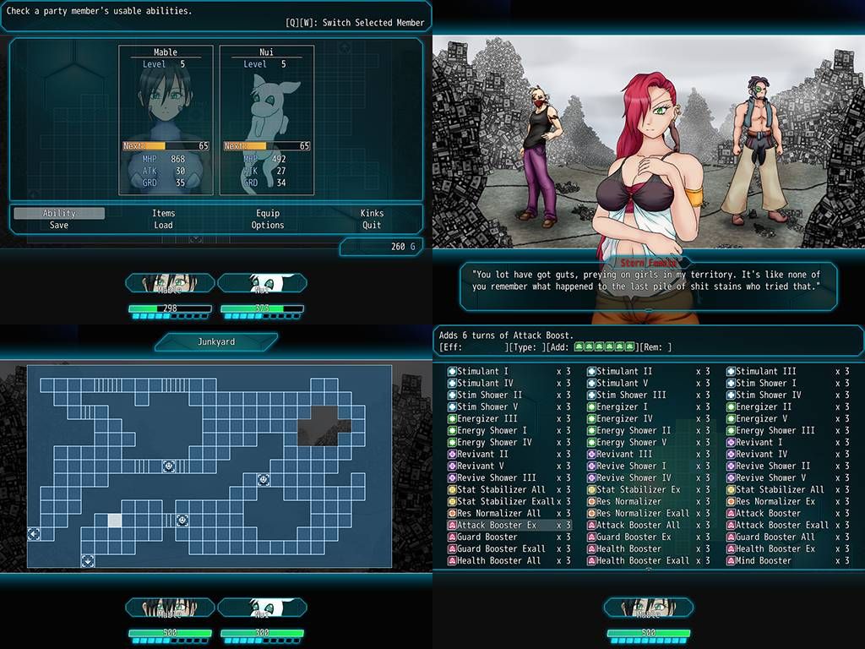Click the down-arrow exit marker on the map
Viewport: 865px width, 649px height.
pyautogui.click(x=88, y=561)
